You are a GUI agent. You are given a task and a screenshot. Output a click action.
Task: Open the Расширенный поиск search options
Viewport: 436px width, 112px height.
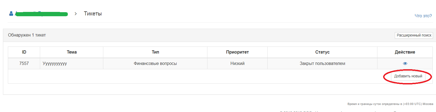(x=414, y=35)
